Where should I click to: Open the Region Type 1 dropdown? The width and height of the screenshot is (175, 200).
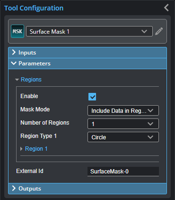pos(123,137)
